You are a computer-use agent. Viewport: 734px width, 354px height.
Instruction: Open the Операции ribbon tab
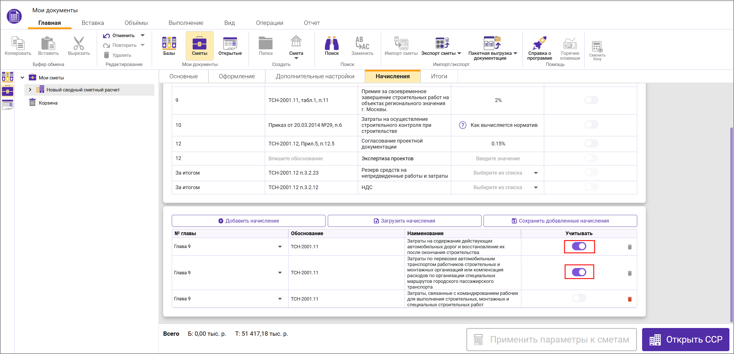click(269, 23)
